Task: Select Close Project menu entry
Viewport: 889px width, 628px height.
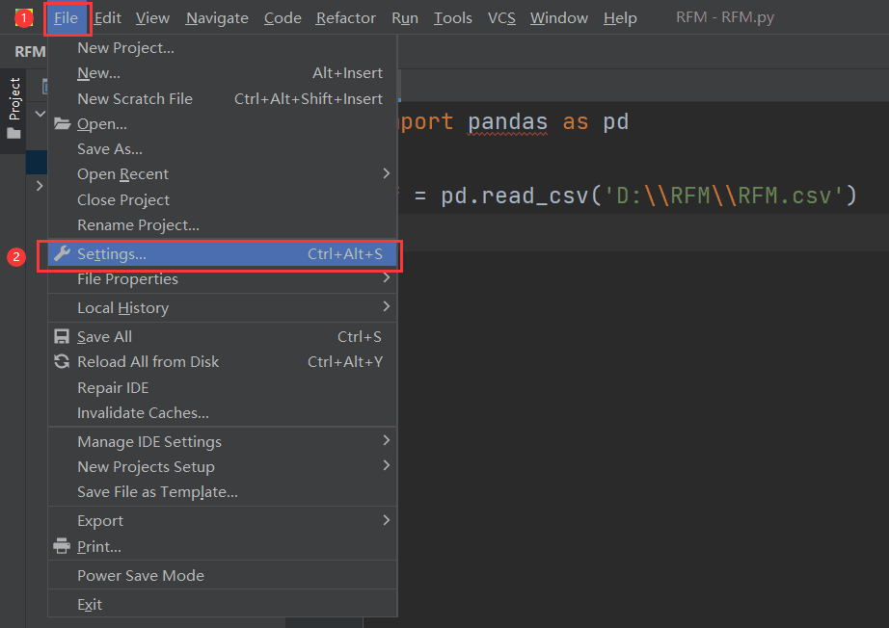Action: point(123,199)
